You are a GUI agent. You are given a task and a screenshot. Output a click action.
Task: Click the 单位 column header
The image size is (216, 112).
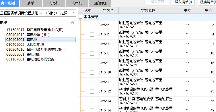187,10
